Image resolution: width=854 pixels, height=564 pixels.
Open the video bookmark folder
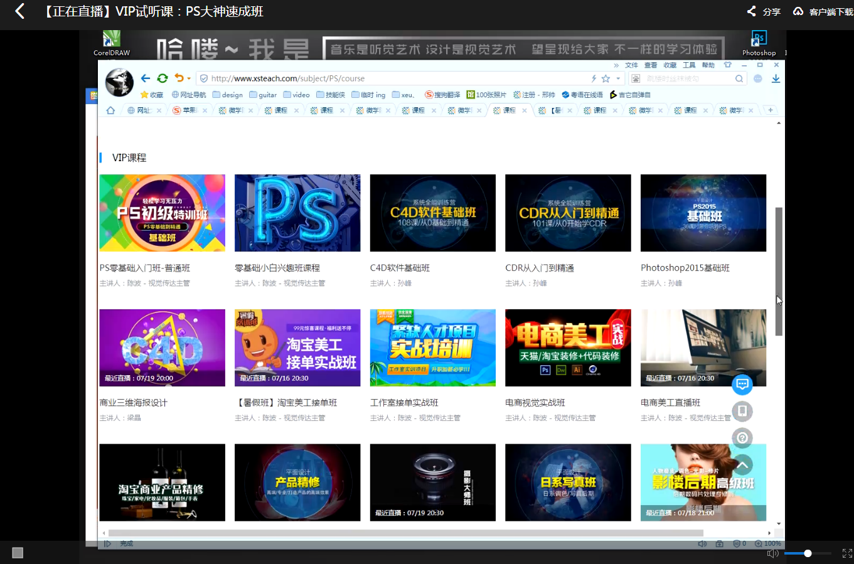(297, 95)
